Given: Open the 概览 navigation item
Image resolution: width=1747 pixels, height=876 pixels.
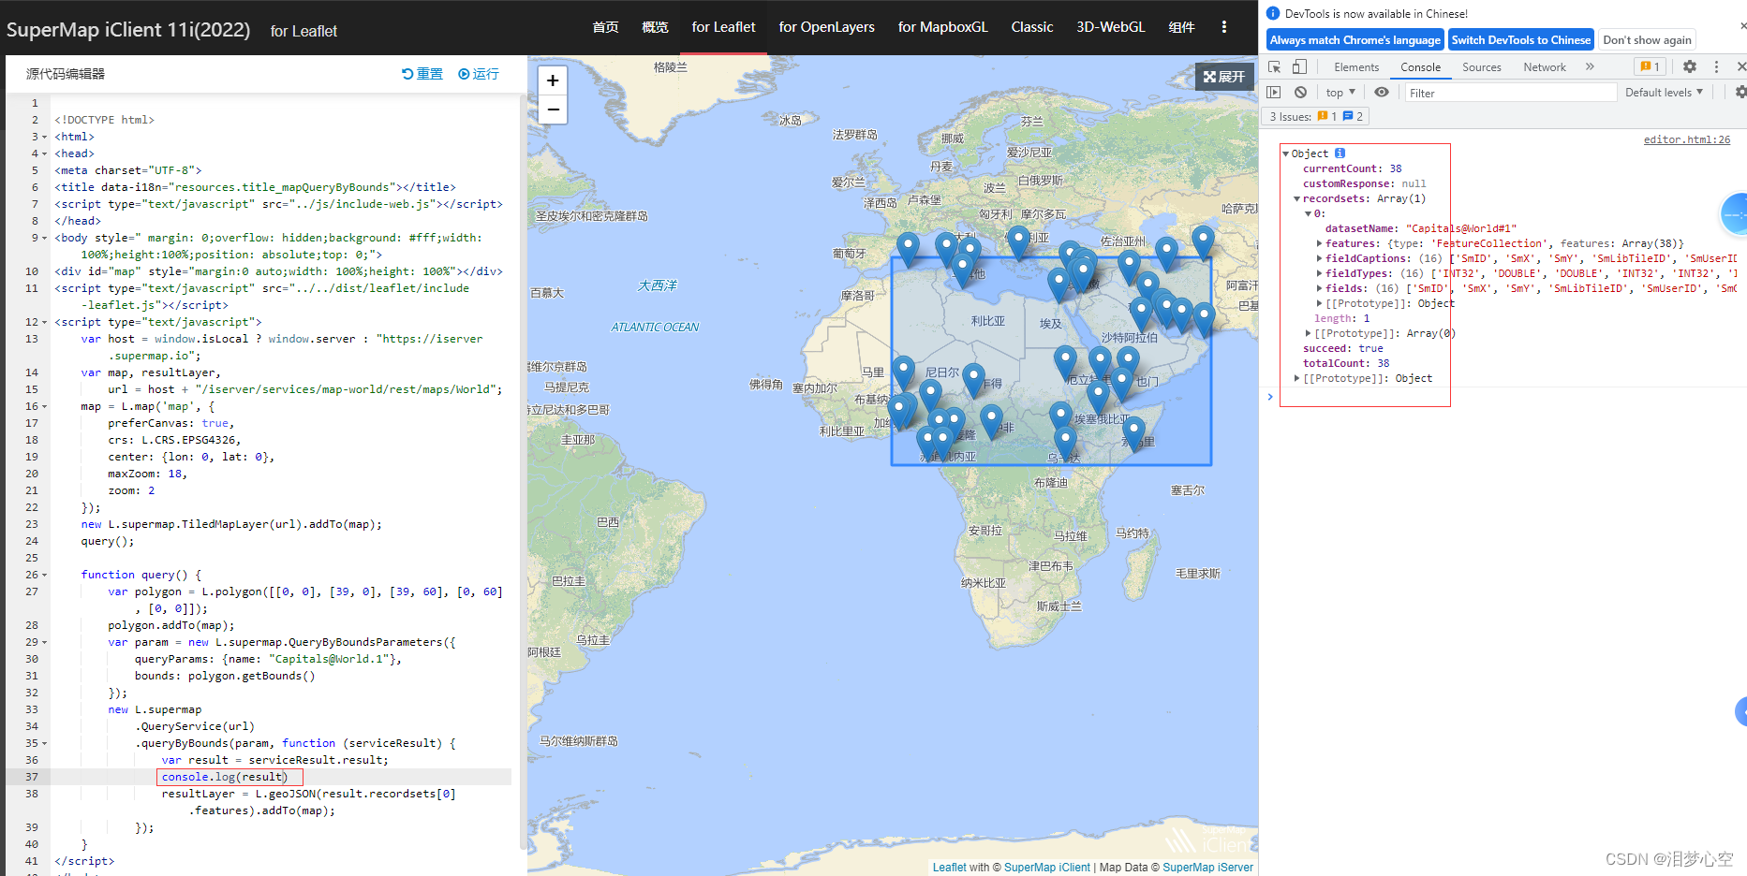Looking at the screenshot, I should coord(655,27).
